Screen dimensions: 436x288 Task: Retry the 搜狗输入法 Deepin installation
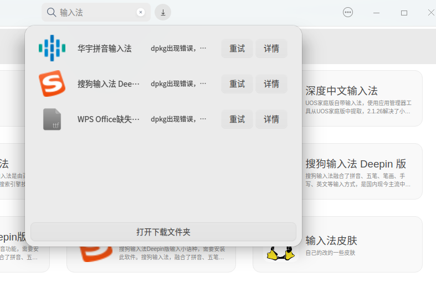[237, 84]
